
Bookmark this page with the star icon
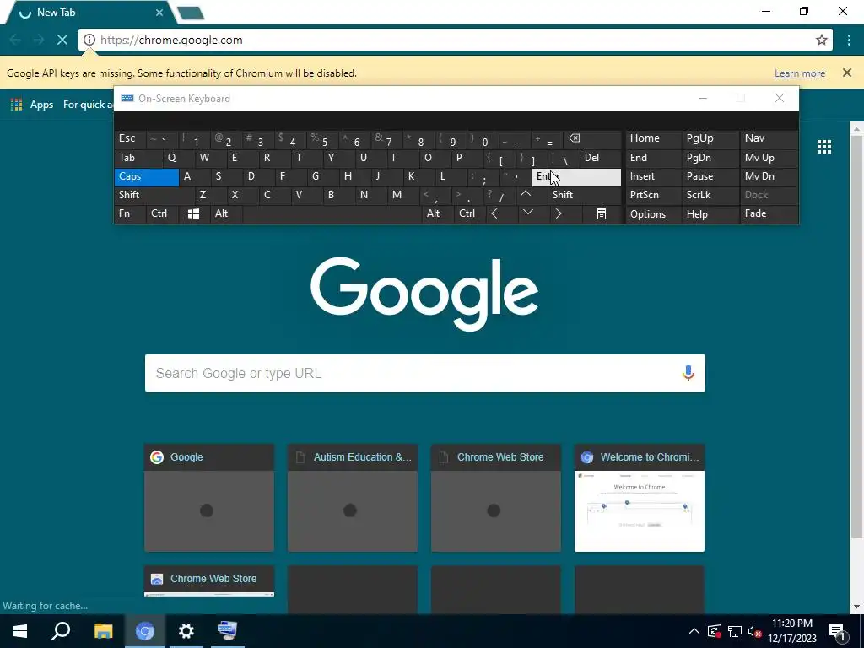[822, 40]
